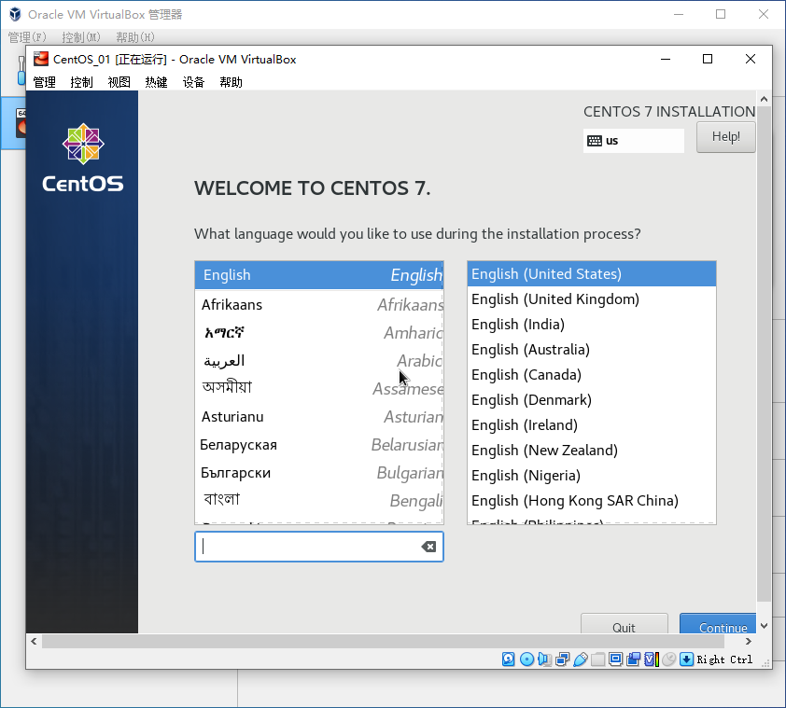Select Arabic in the language list
The height and width of the screenshot is (708, 786).
coord(319,361)
